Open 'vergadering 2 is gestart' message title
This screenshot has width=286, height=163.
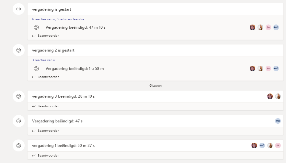coord(53,50)
